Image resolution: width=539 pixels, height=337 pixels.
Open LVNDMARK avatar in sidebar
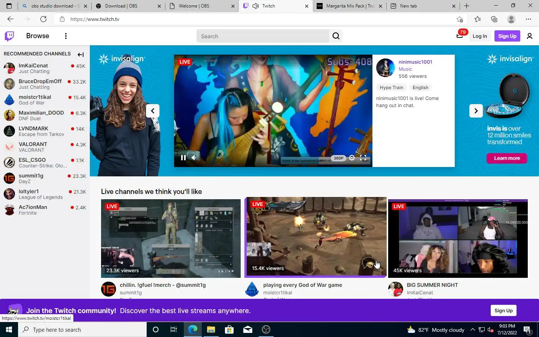(9, 131)
